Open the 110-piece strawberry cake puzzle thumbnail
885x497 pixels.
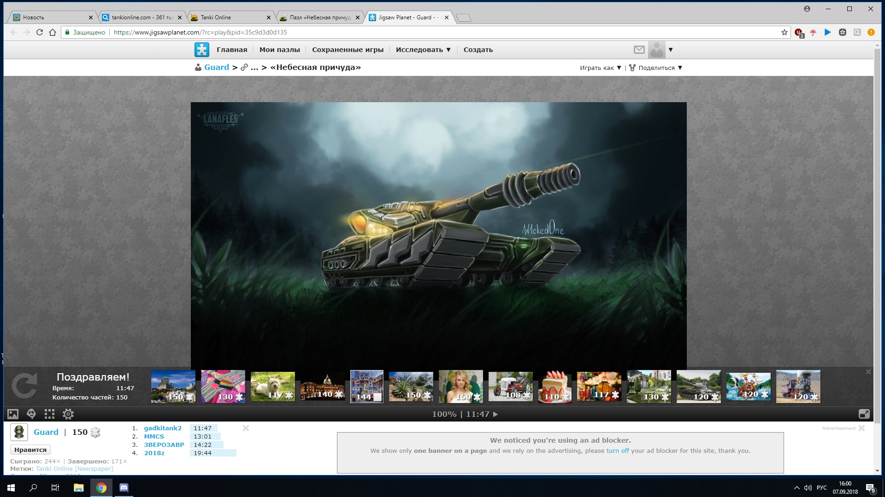555,387
